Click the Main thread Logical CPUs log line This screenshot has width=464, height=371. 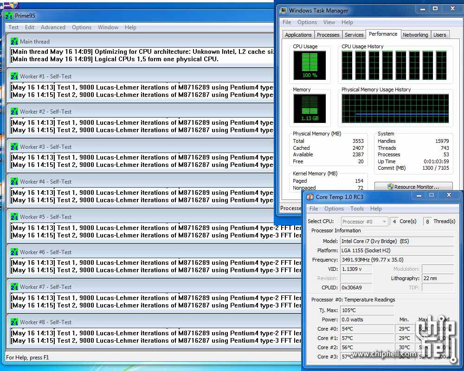(115, 59)
